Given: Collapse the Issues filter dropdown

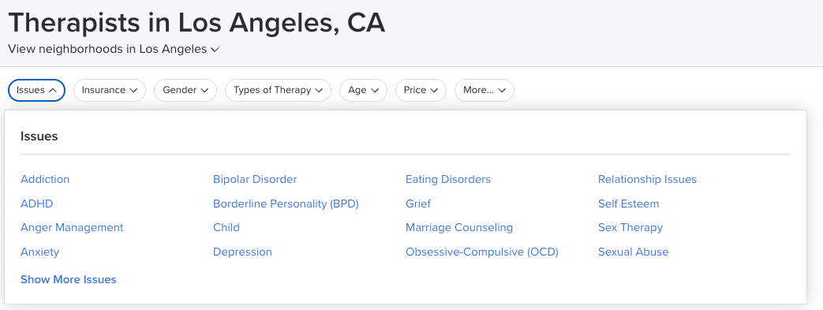Looking at the screenshot, I should point(36,90).
